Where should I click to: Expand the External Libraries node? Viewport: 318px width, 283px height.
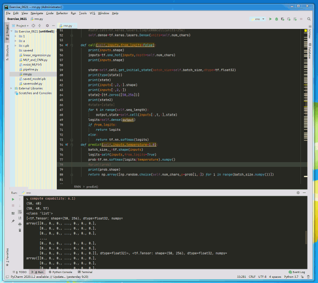[x=11, y=89]
